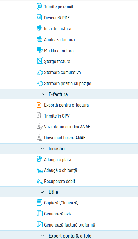Click the @ email icon

click(x=39, y=7)
